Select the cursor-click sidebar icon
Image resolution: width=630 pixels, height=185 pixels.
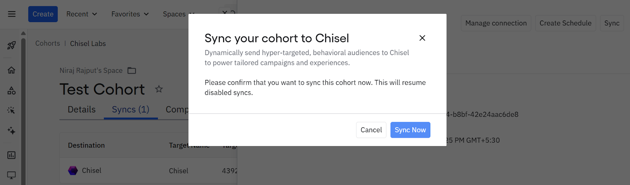point(11,110)
